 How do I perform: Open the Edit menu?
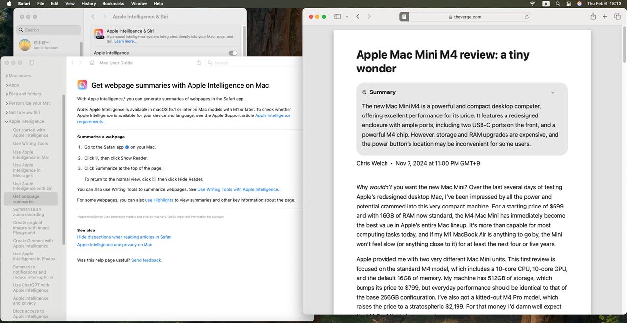click(55, 3)
